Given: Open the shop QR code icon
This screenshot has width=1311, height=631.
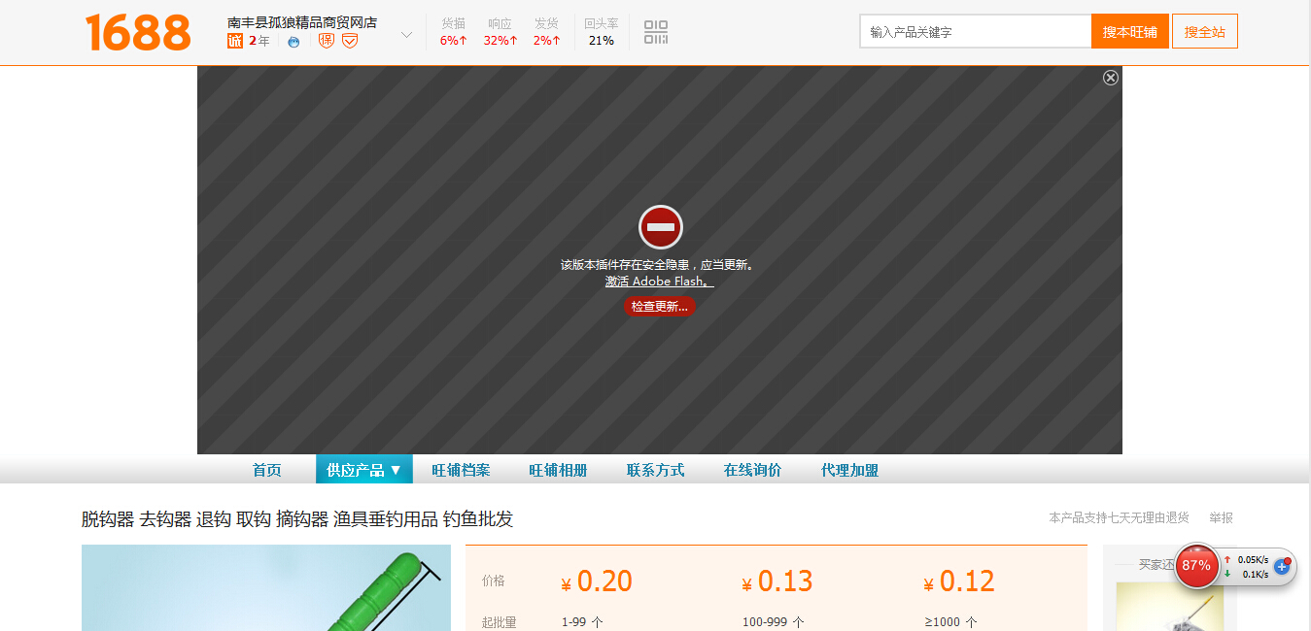Looking at the screenshot, I should pyautogui.click(x=656, y=32).
